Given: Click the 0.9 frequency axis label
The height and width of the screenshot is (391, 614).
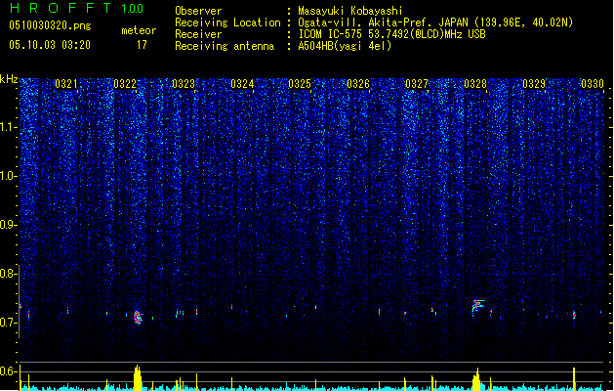Looking at the screenshot, I should coord(8,225).
